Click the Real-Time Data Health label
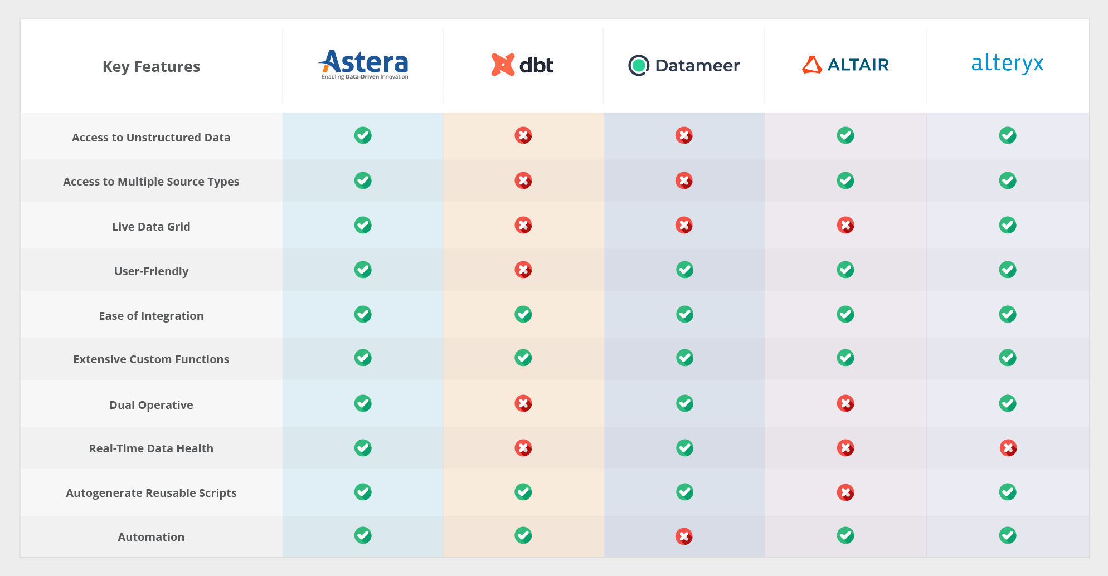This screenshot has width=1108, height=576. coord(151,448)
